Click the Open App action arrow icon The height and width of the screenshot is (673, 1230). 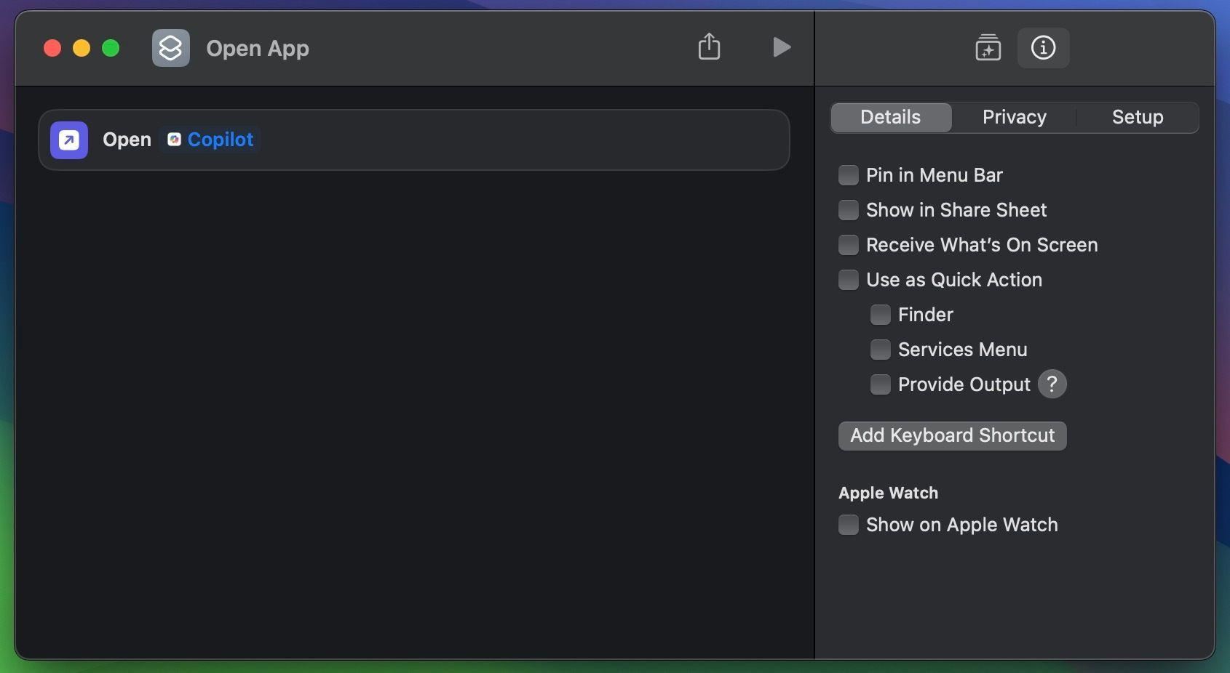[69, 140]
